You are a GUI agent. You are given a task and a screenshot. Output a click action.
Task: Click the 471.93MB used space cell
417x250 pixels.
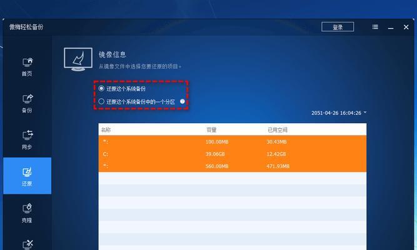pyautogui.click(x=278, y=166)
